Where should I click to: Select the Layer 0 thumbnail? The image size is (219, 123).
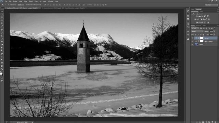(196, 45)
